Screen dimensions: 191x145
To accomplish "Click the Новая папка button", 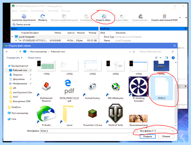I will click(34, 58).
